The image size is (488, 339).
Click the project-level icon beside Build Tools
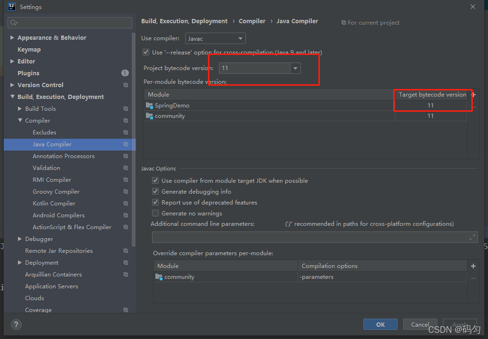pos(126,108)
